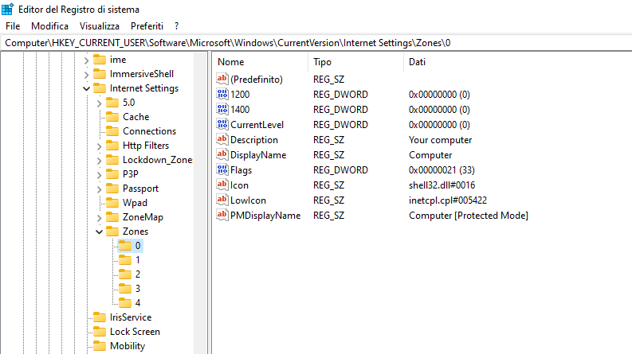Click the 1400 DWORD value icon
Screen dimensions: 632x354
(x=222, y=109)
